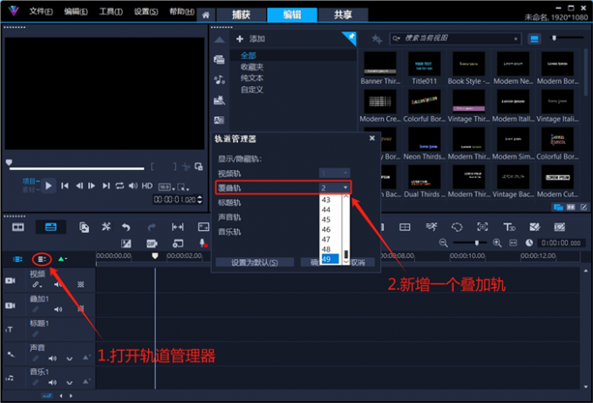Open sound library music-note icon
Screen dimensions: 593x403
click(220, 79)
